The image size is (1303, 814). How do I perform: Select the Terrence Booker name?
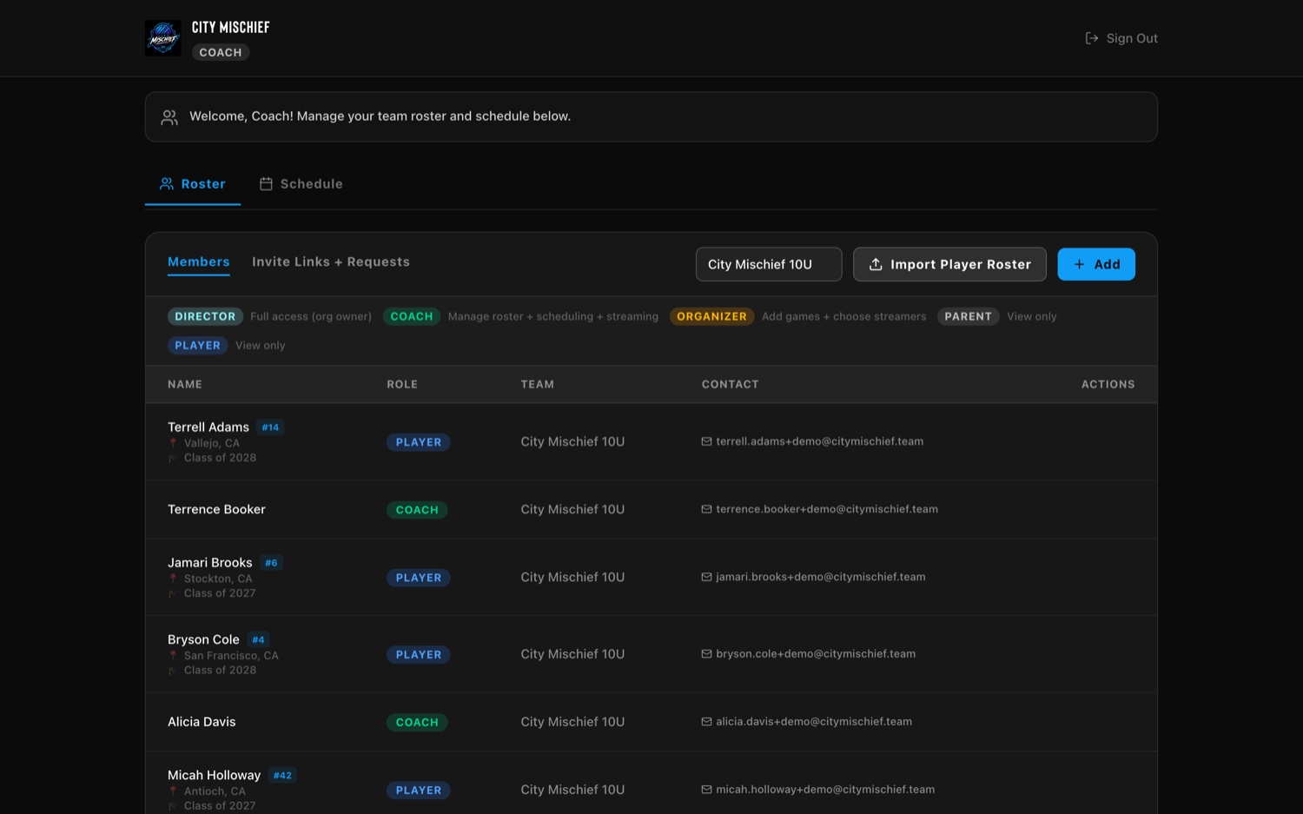click(x=216, y=509)
